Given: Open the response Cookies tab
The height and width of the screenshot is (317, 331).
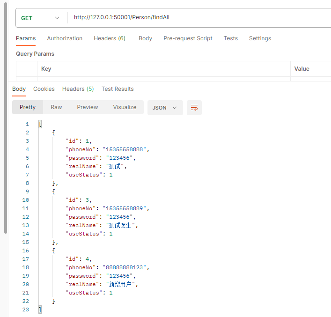Looking at the screenshot, I should pyautogui.click(x=44, y=89).
